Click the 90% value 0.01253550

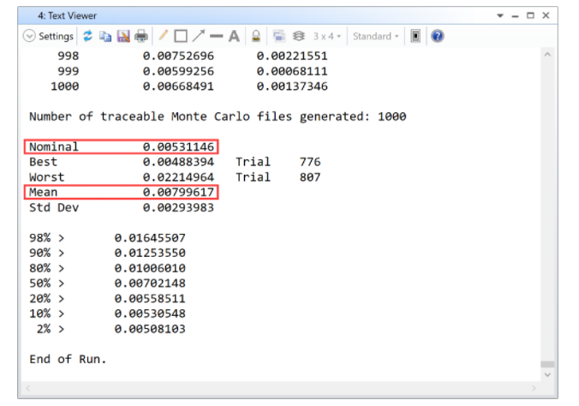pos(150,253)
